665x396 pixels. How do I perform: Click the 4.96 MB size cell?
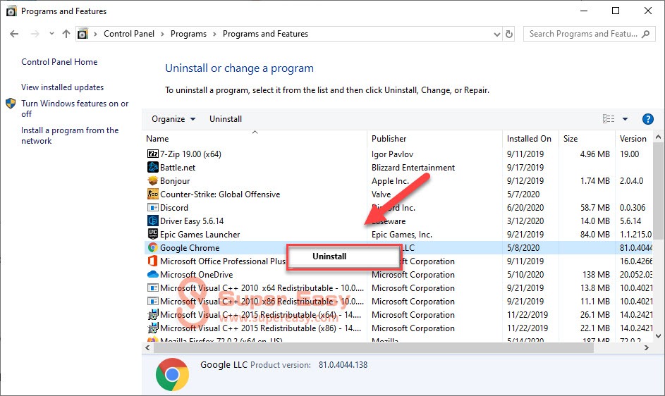pos(594,154)
